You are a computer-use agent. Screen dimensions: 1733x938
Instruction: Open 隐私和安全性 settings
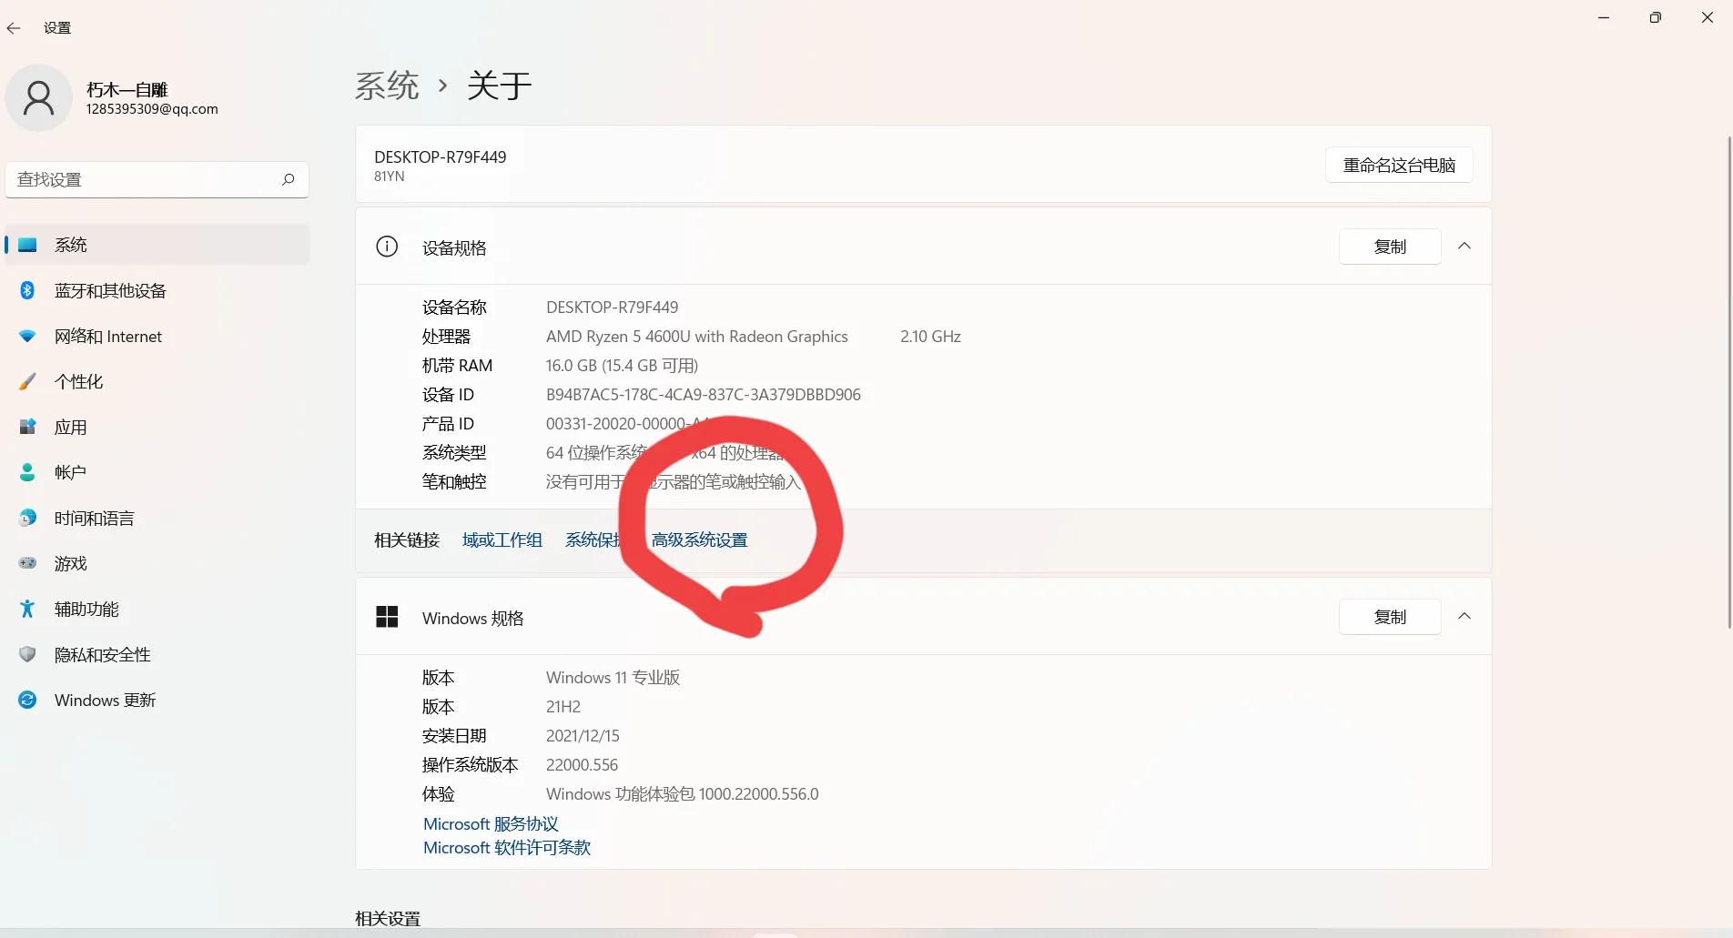click(100, 654)
